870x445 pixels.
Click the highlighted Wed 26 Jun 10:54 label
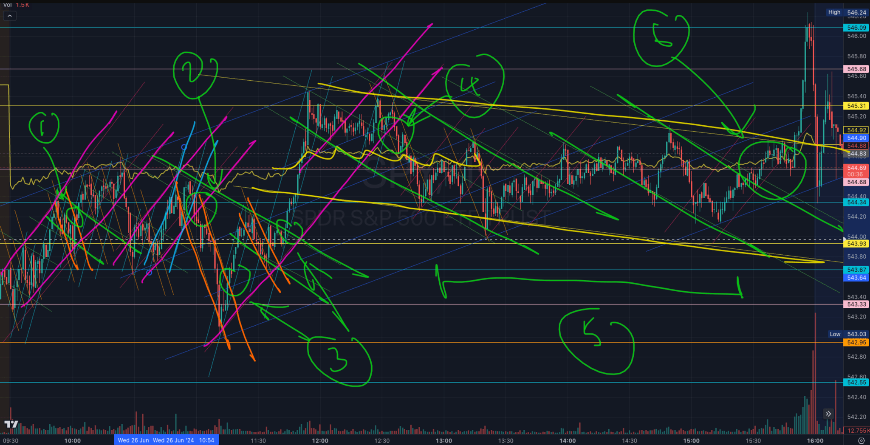point(183,440)
